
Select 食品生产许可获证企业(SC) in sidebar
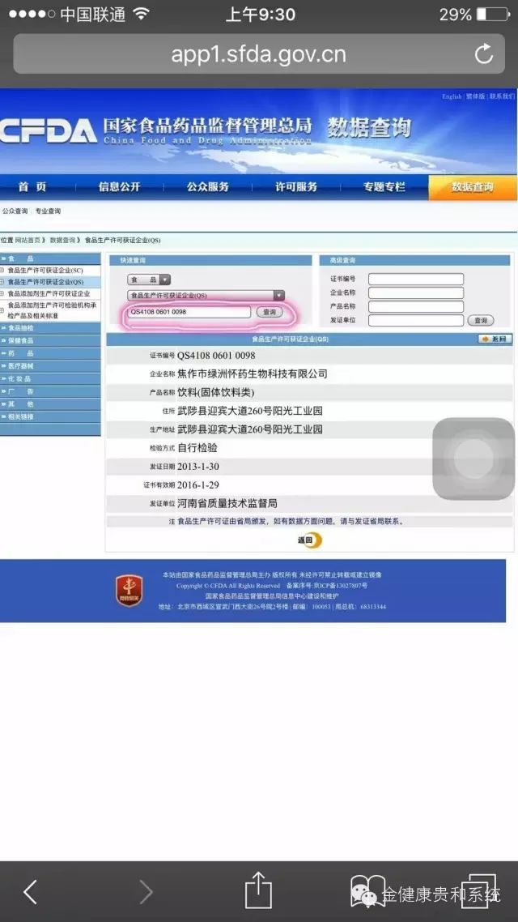tap(45, 271)
